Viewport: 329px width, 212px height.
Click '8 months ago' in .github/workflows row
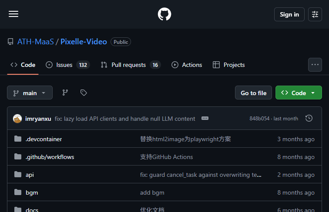(296, 157)
